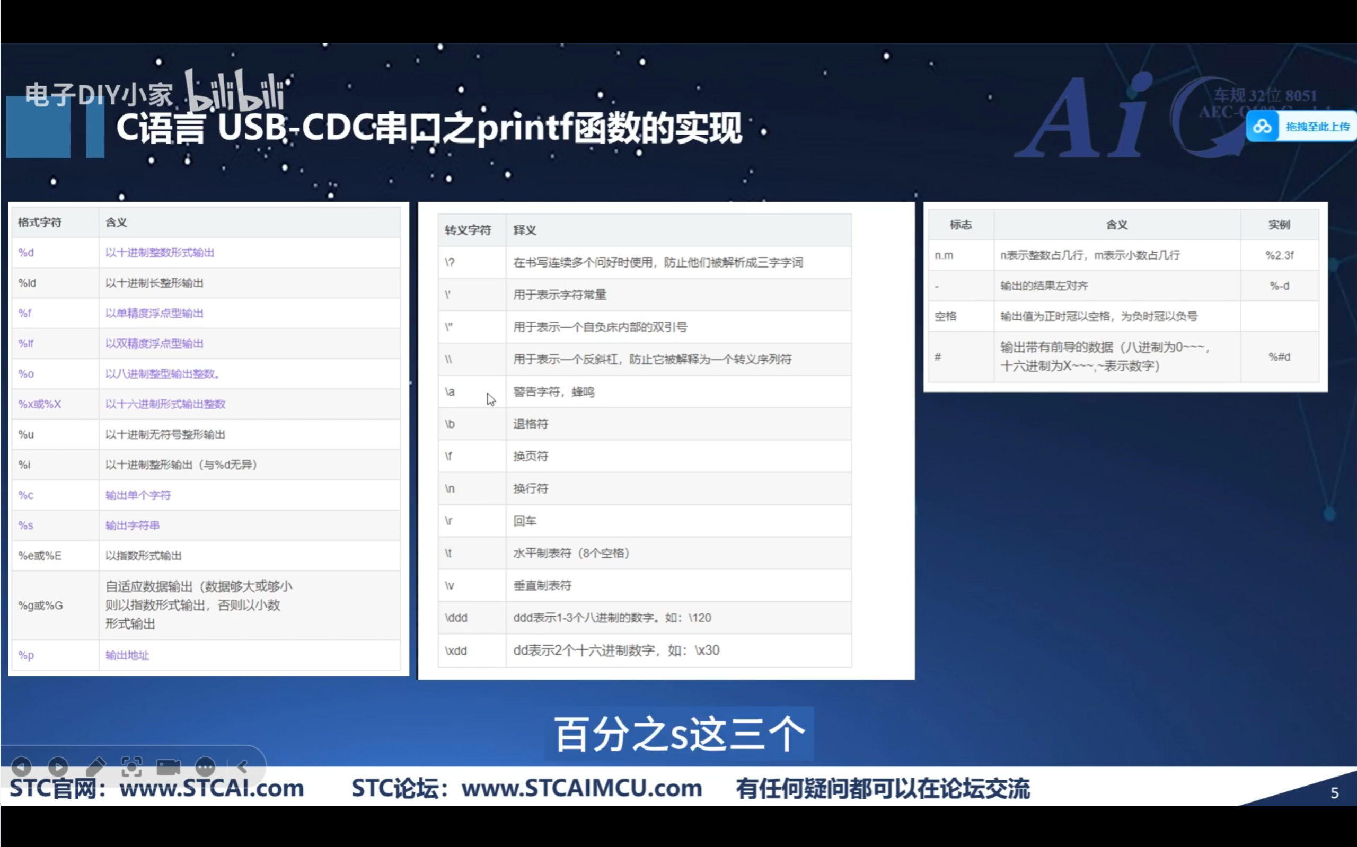Click the %o format cell
Viewport: 1357px width, 847px height.
[55, 373]
